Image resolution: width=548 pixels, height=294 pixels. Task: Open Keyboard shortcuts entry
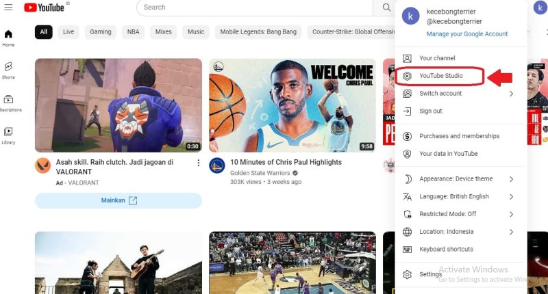(x=461, y=250)
